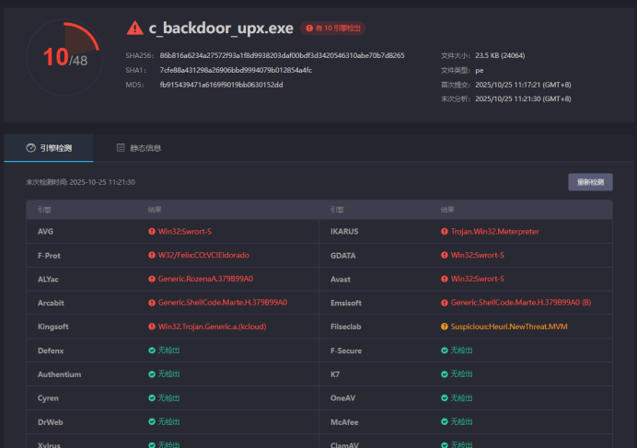Click the 重新检测 rescan button
The image size is (637, 448).
(x=590, y=182)
